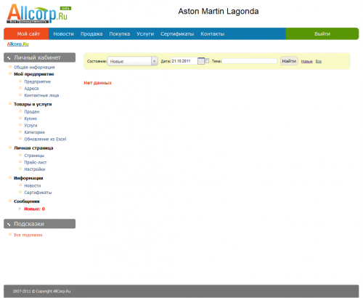363x298 pixels.
Task: Click the Нет данных message text
Action: tap(98, 83)
